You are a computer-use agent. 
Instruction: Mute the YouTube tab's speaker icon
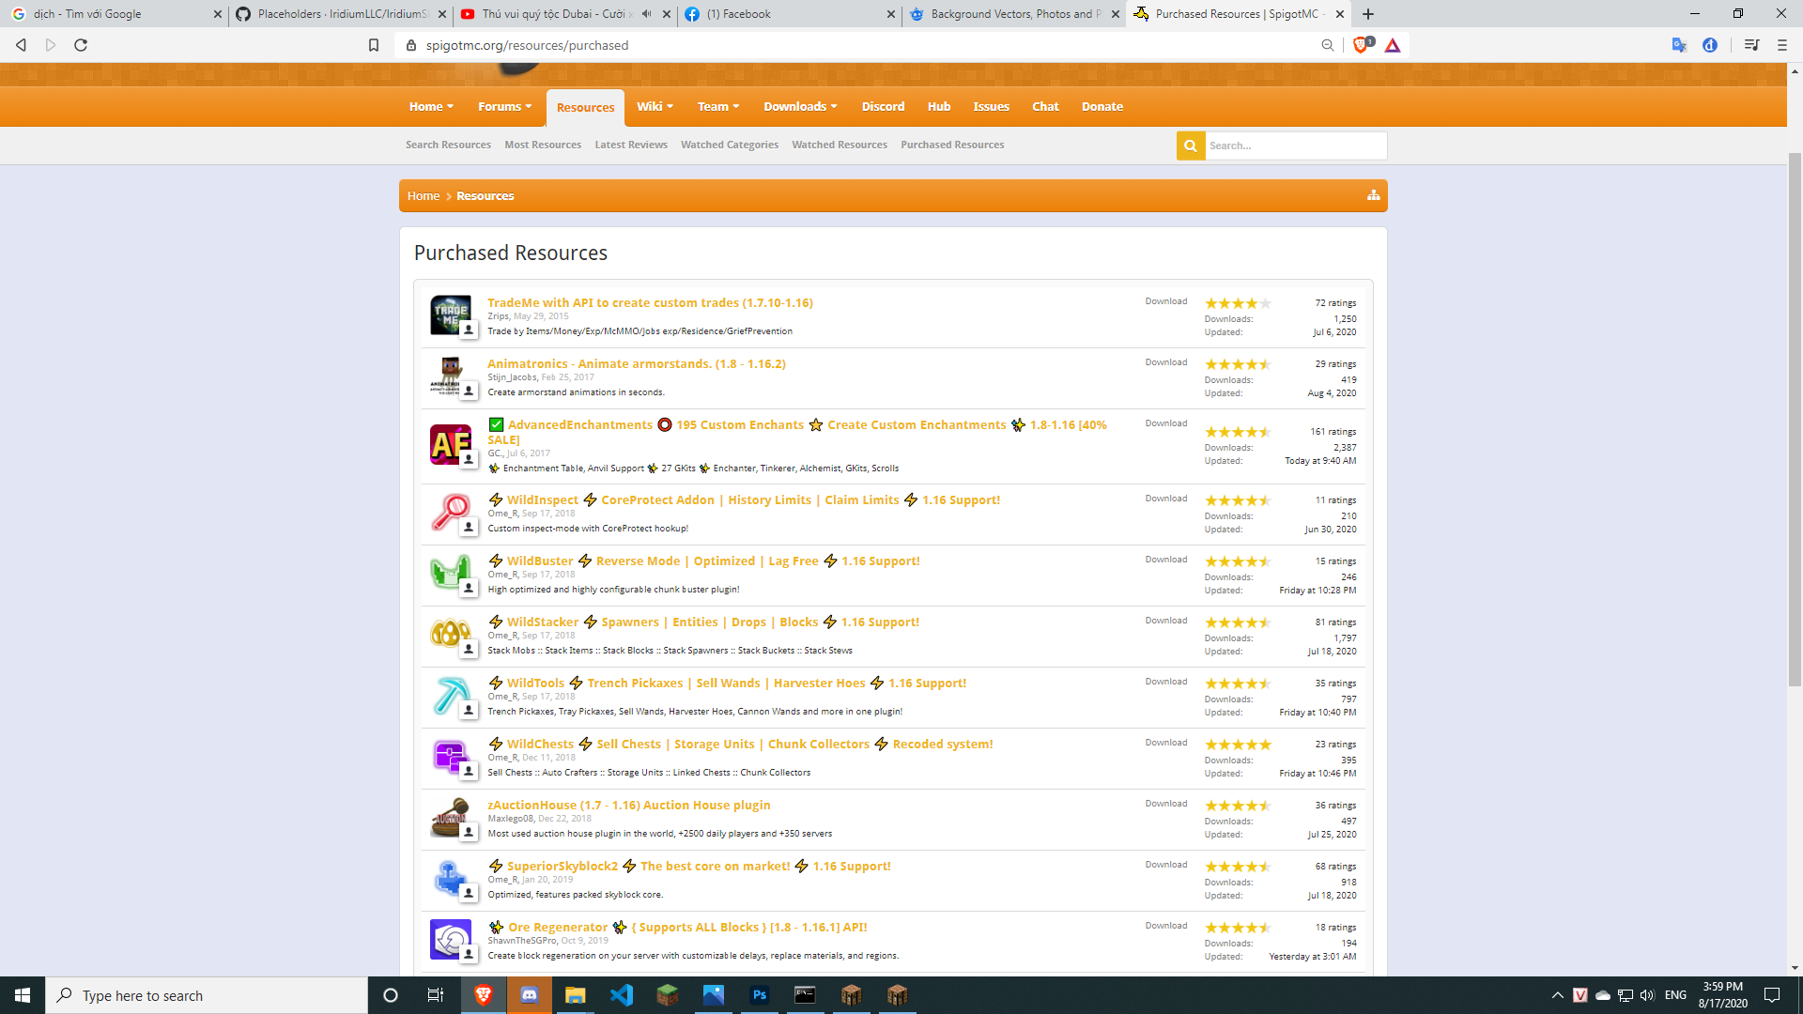coord(646,14)
